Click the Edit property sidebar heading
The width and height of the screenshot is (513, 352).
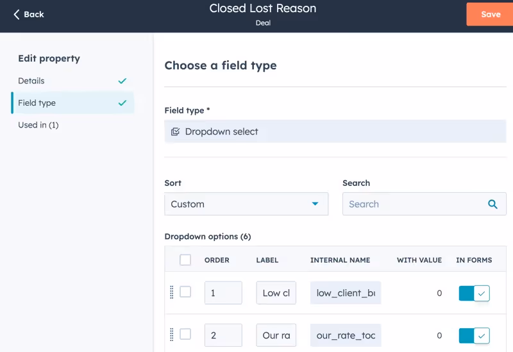pyautogui.click(x=49, y=58)
